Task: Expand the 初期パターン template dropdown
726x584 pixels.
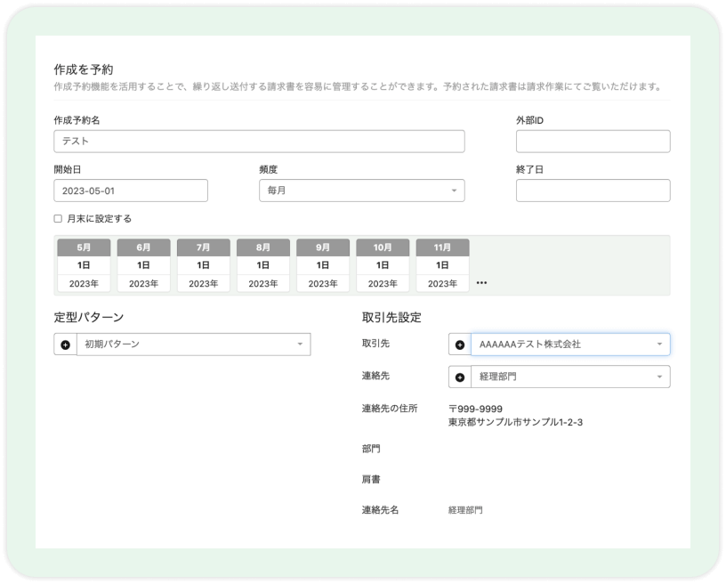Action: pos(193,345)
